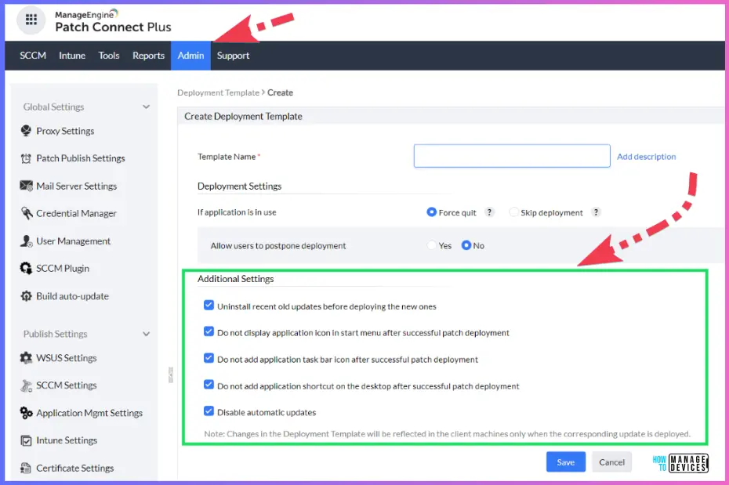The width and height of the screenshot is (729, 485).
Task: Click the SCCM Plugin icon
Action: [26, 268]
